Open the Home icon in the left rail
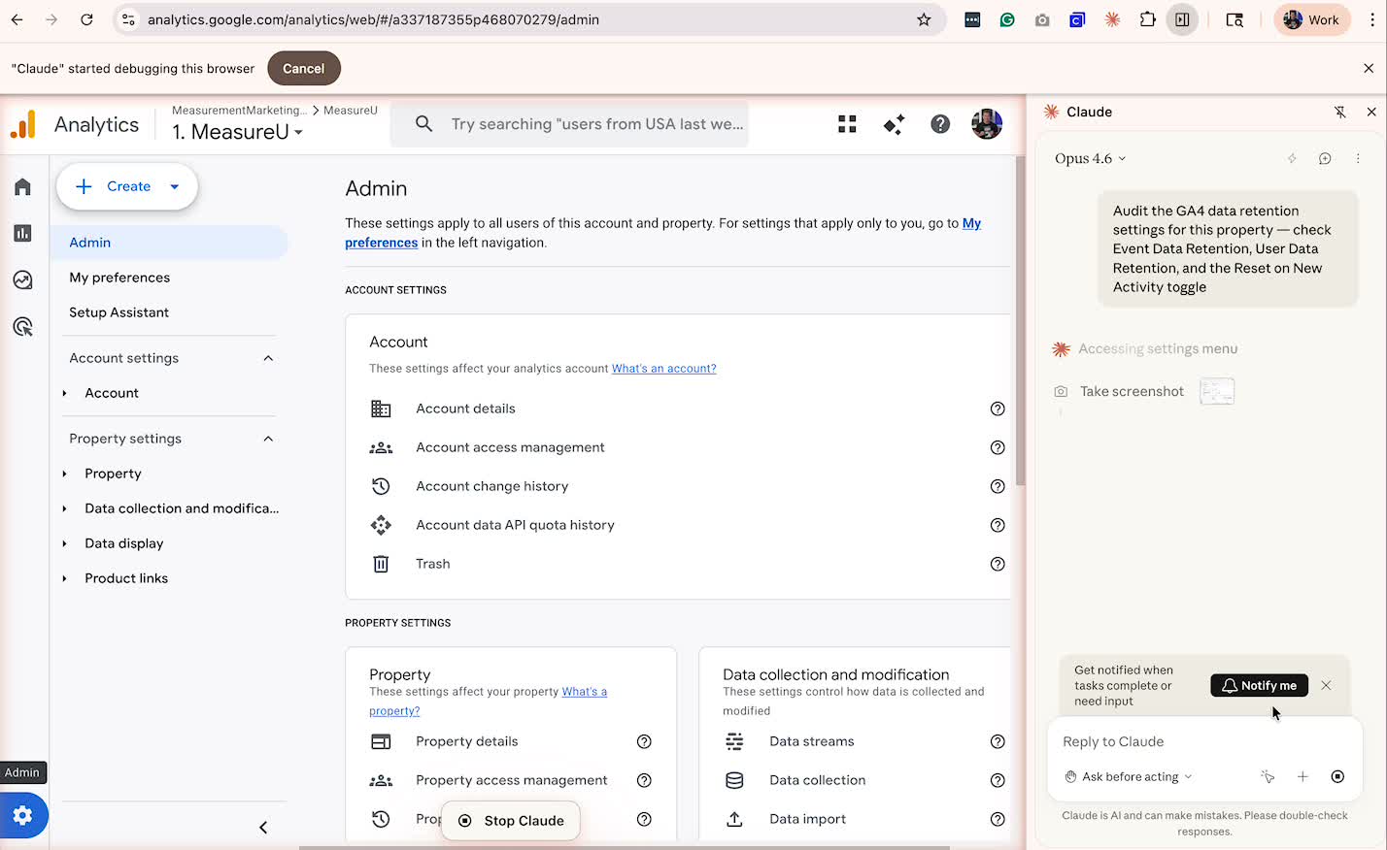 pos(22,186)
